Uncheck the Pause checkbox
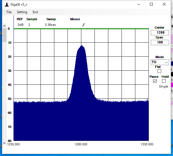The height and width of the screenshot is (156, 173). [155, 81]
